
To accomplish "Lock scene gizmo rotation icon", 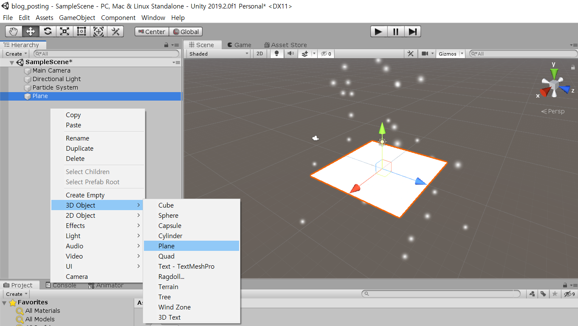I will point(572,67).
